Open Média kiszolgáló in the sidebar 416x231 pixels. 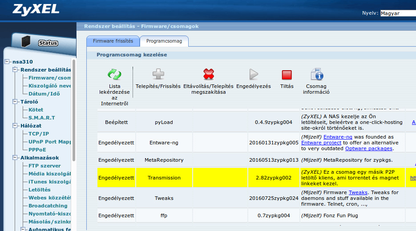tap(50, 174)
